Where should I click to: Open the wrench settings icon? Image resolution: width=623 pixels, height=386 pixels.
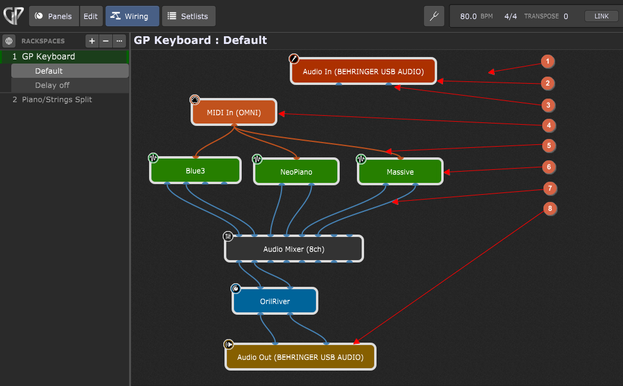click(434, 16)
